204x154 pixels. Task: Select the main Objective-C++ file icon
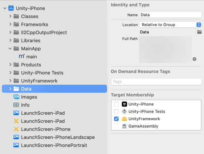[x=22, y=56]
